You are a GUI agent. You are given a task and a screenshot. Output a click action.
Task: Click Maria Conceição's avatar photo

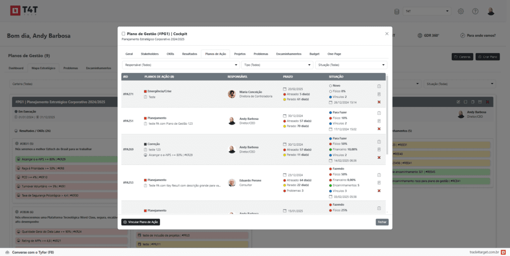point(232,94)
